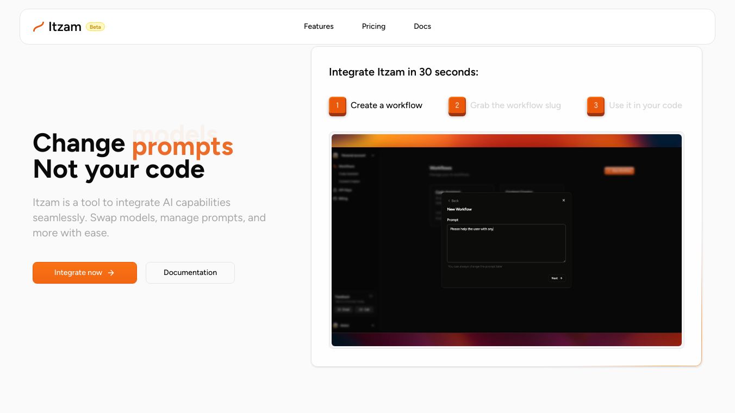Image resolution: width=735 pixels, height=413 pixels.
Task: Click the Integrate now button
Action: pyautogui.click(x=85, y=273)
